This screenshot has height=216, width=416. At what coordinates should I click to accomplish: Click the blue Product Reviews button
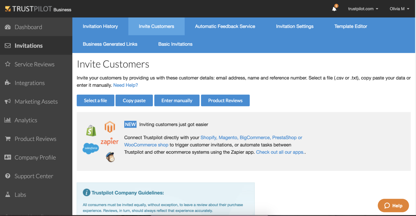pos(225,100)
